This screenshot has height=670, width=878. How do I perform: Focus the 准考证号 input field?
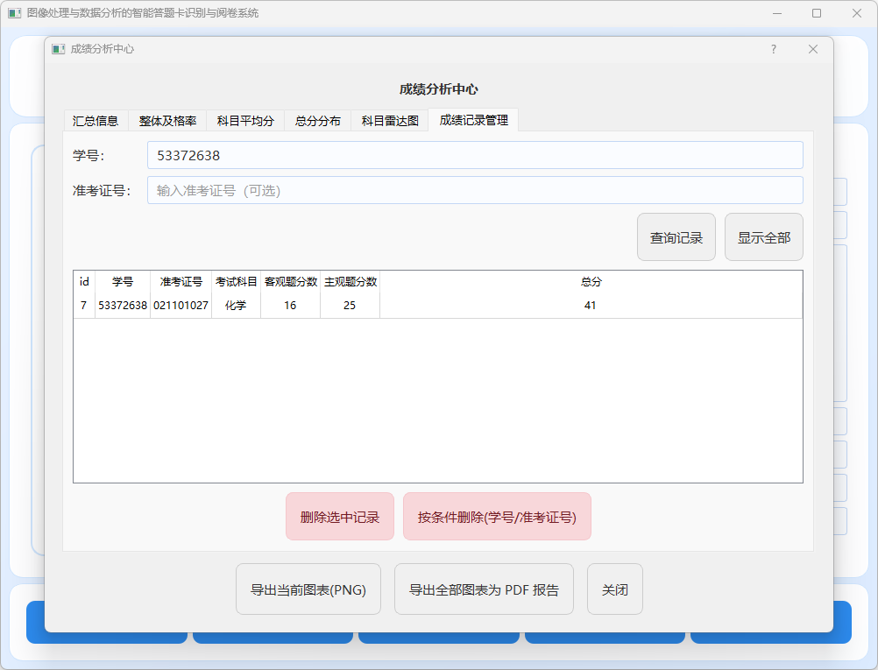pos(474,190)
